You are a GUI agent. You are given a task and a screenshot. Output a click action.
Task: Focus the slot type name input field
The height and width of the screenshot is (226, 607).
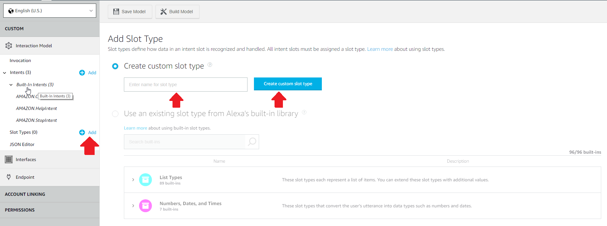(185, 85)
